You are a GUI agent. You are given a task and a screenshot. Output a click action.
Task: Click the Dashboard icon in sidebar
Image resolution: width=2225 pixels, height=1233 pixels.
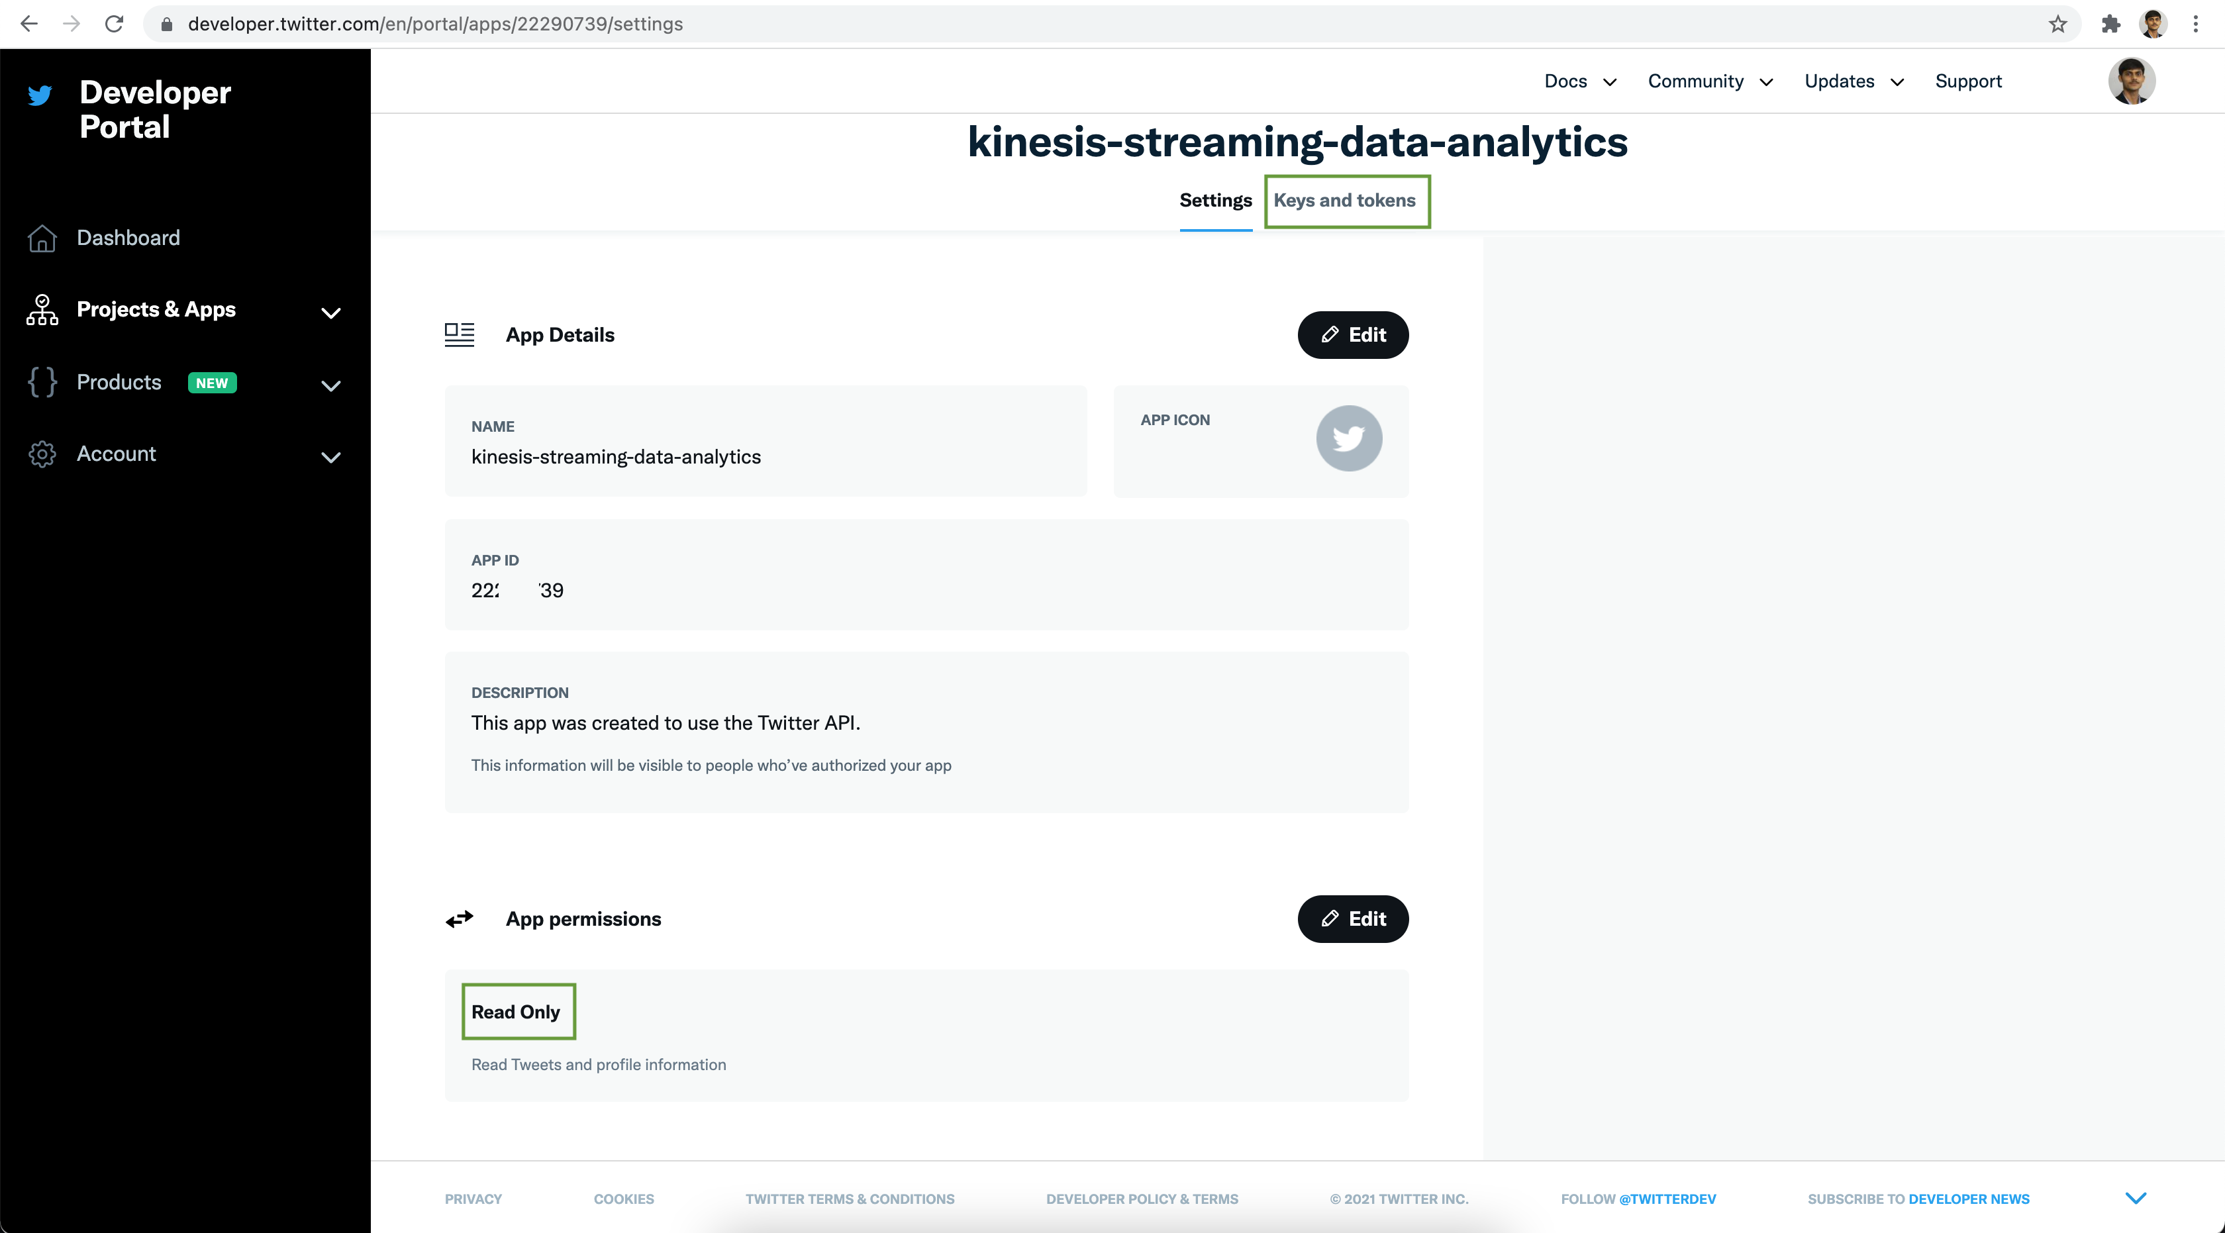coord(42,237)
